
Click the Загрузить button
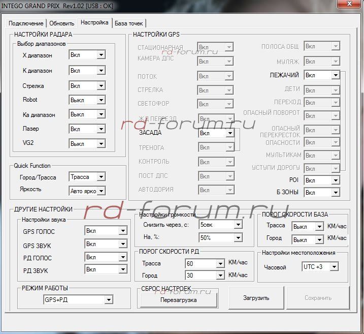tap(256, 298)
